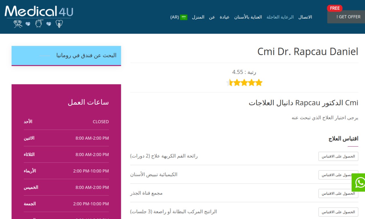Click الأربعاء hours 2:00 PM-10:00 PM
The height and width of the screenshot is (219, 365).
91,171
